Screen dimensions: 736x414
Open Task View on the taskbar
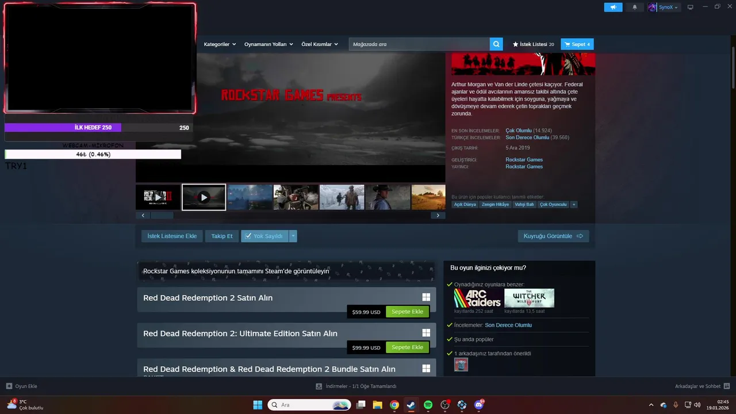(x=361, y=405)
